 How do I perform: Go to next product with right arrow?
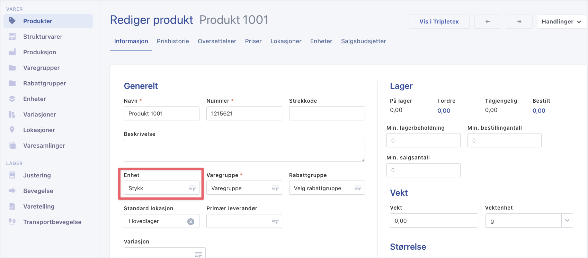(x=519, y=21)
